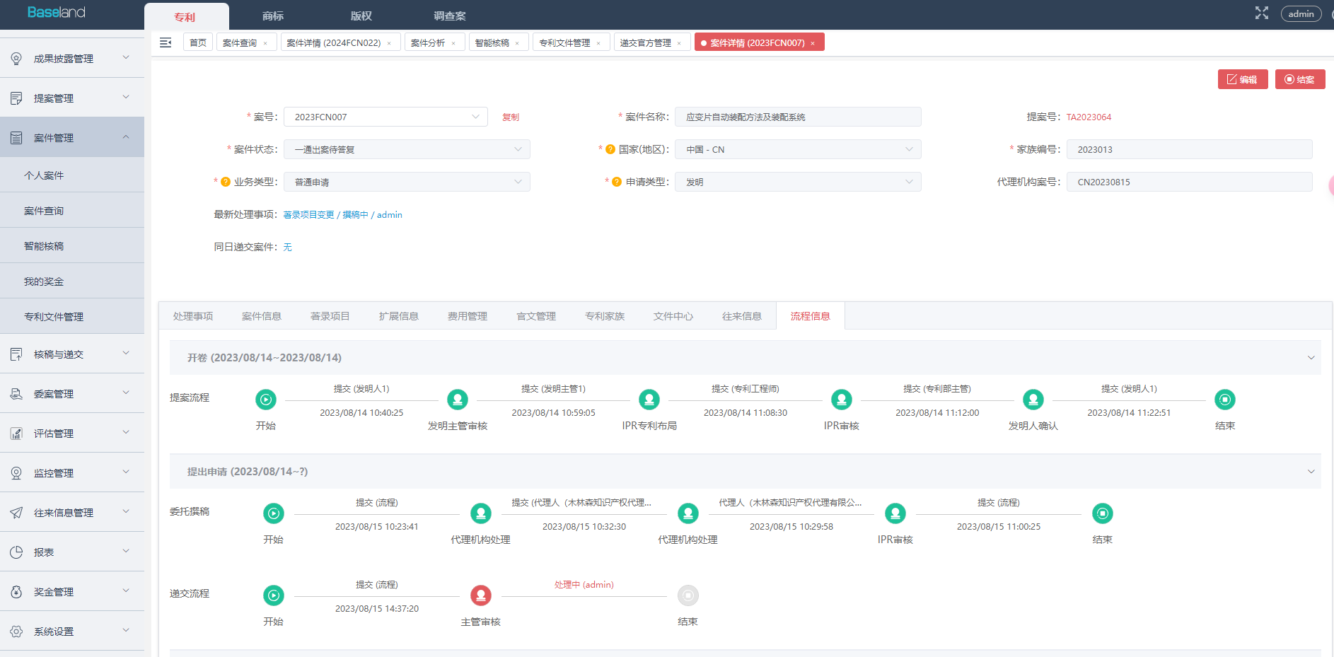
Task: Close the 案件查询 tab
Action: point(265,43)
